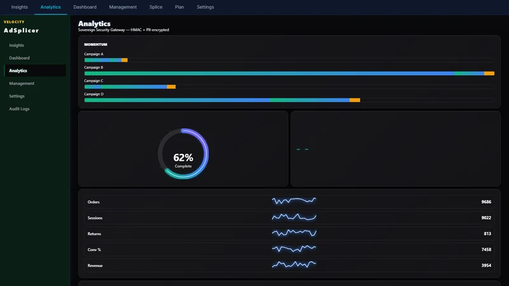Click the 62% Complete progress ring
This screenshot has width=509, height=286.
183,154
